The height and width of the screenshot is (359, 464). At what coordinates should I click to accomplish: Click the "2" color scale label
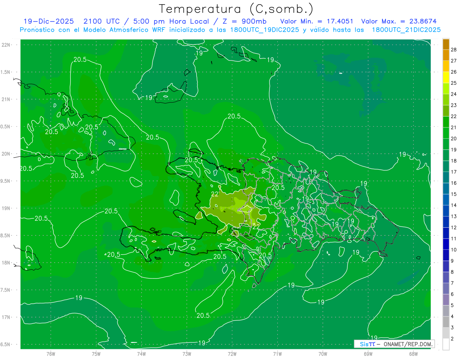coord(453,339)
